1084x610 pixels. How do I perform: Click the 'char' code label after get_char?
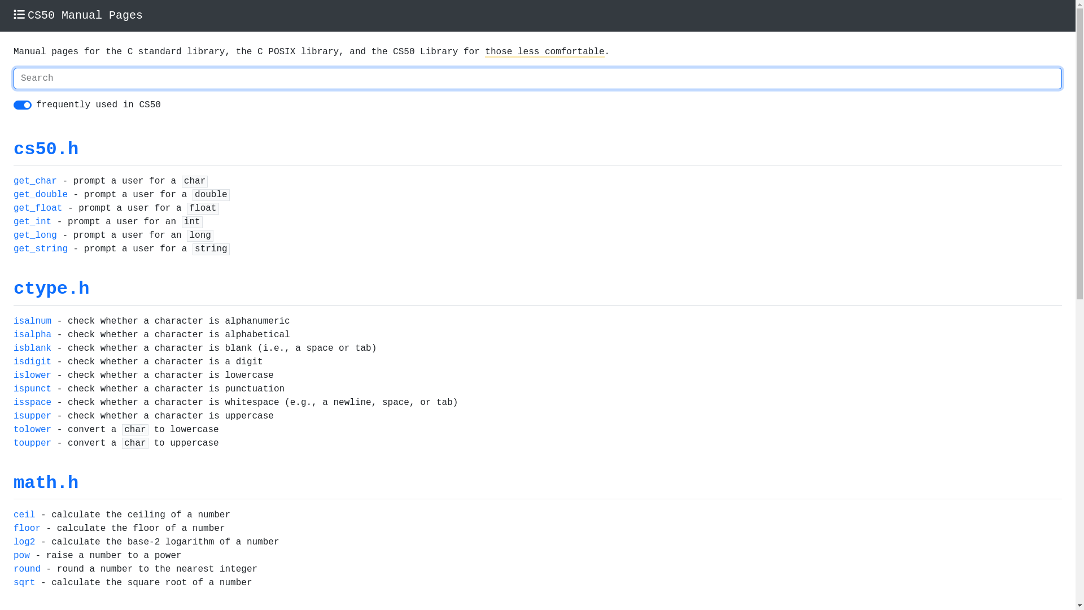coord(195,181)
